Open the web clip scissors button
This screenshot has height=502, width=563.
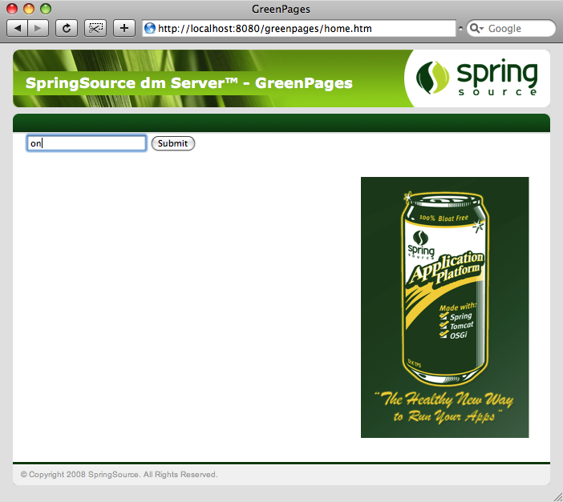point(95,28)
